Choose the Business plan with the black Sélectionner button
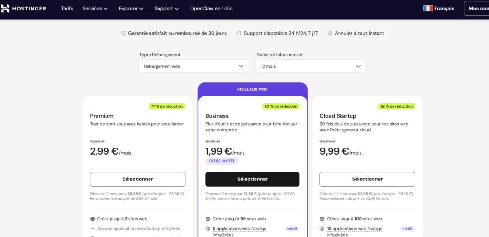Viewport: 489px width, 237px height. 252,179
